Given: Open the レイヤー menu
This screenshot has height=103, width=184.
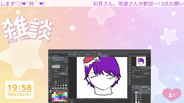Looking at the screenshot, I should tap(69, 52).
